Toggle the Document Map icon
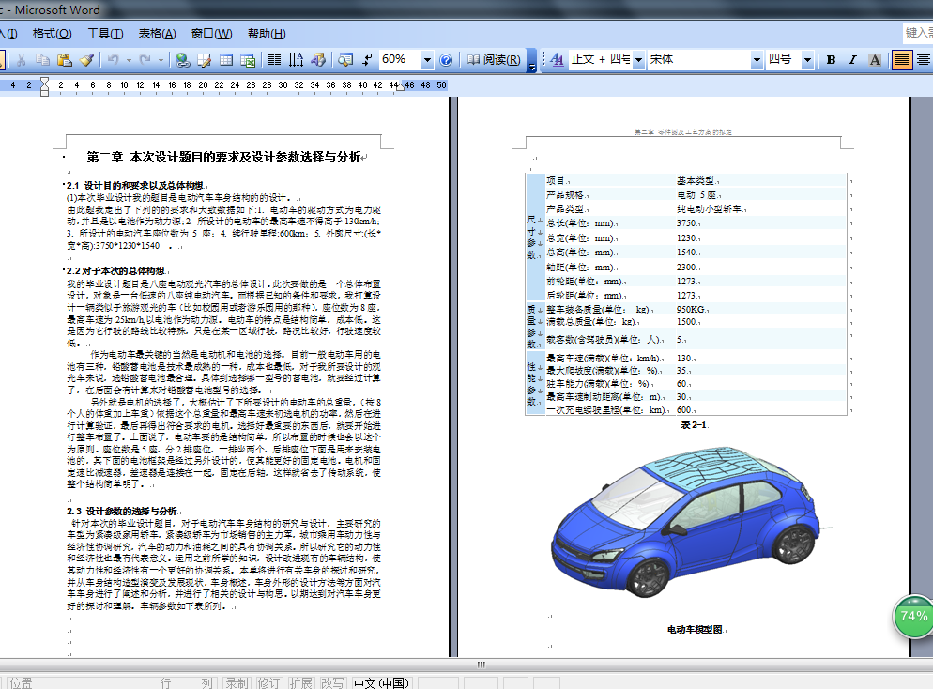 click(x=345, y=59)
